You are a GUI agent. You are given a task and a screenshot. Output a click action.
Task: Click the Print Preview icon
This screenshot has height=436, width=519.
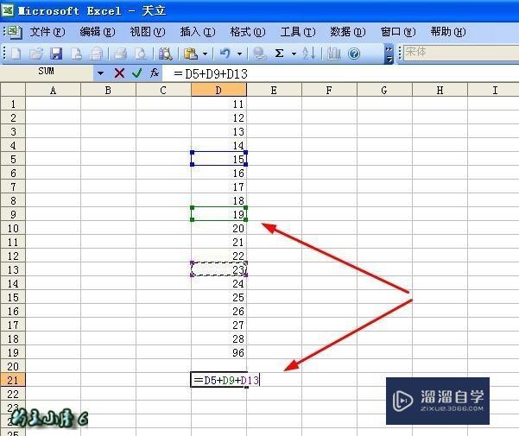click(x=141, y=54)
